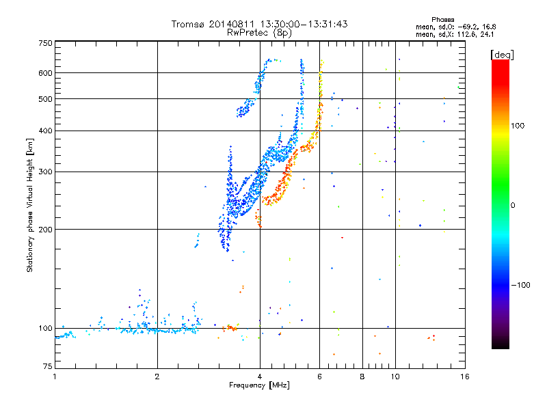Click the x-axis '1' tick label
This screenshot has width=547, height=410.
(55, 377)
